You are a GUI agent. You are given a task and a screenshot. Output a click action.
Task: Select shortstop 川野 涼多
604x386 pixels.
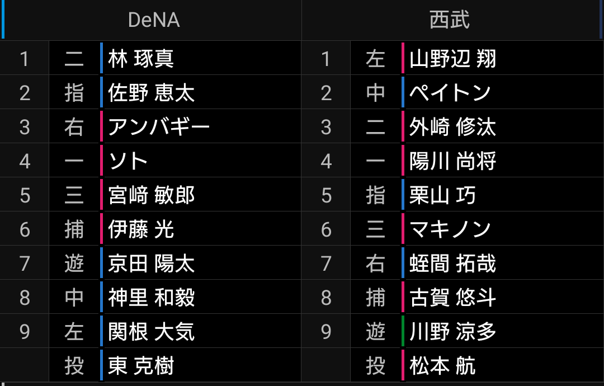click(x=452, y=332)
